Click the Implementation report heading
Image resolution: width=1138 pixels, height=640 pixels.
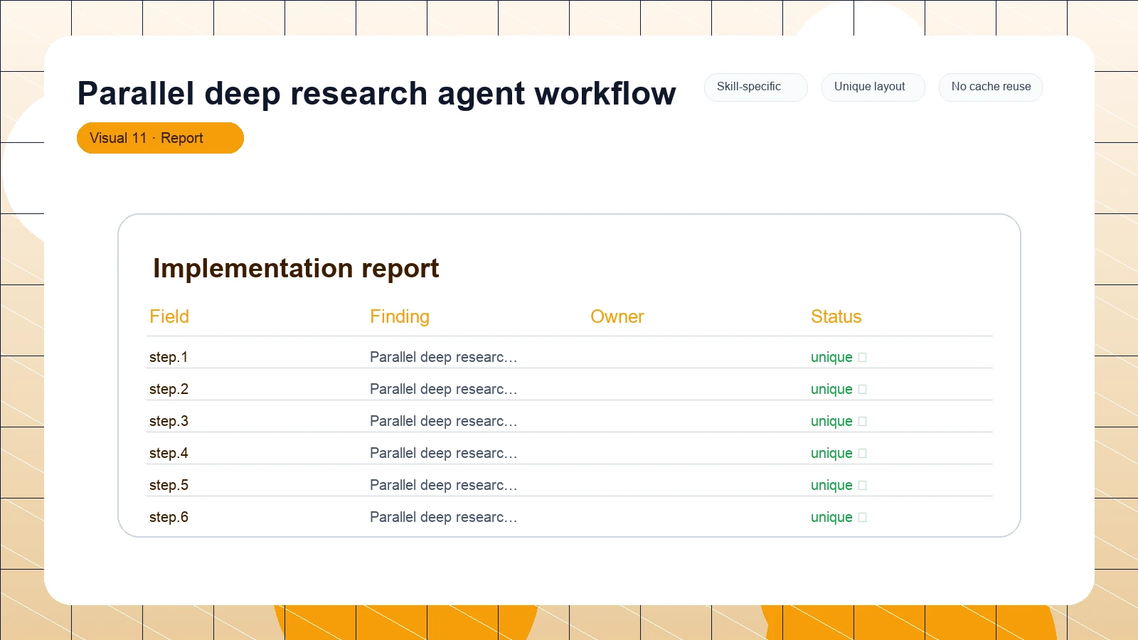tap(296, 269)
